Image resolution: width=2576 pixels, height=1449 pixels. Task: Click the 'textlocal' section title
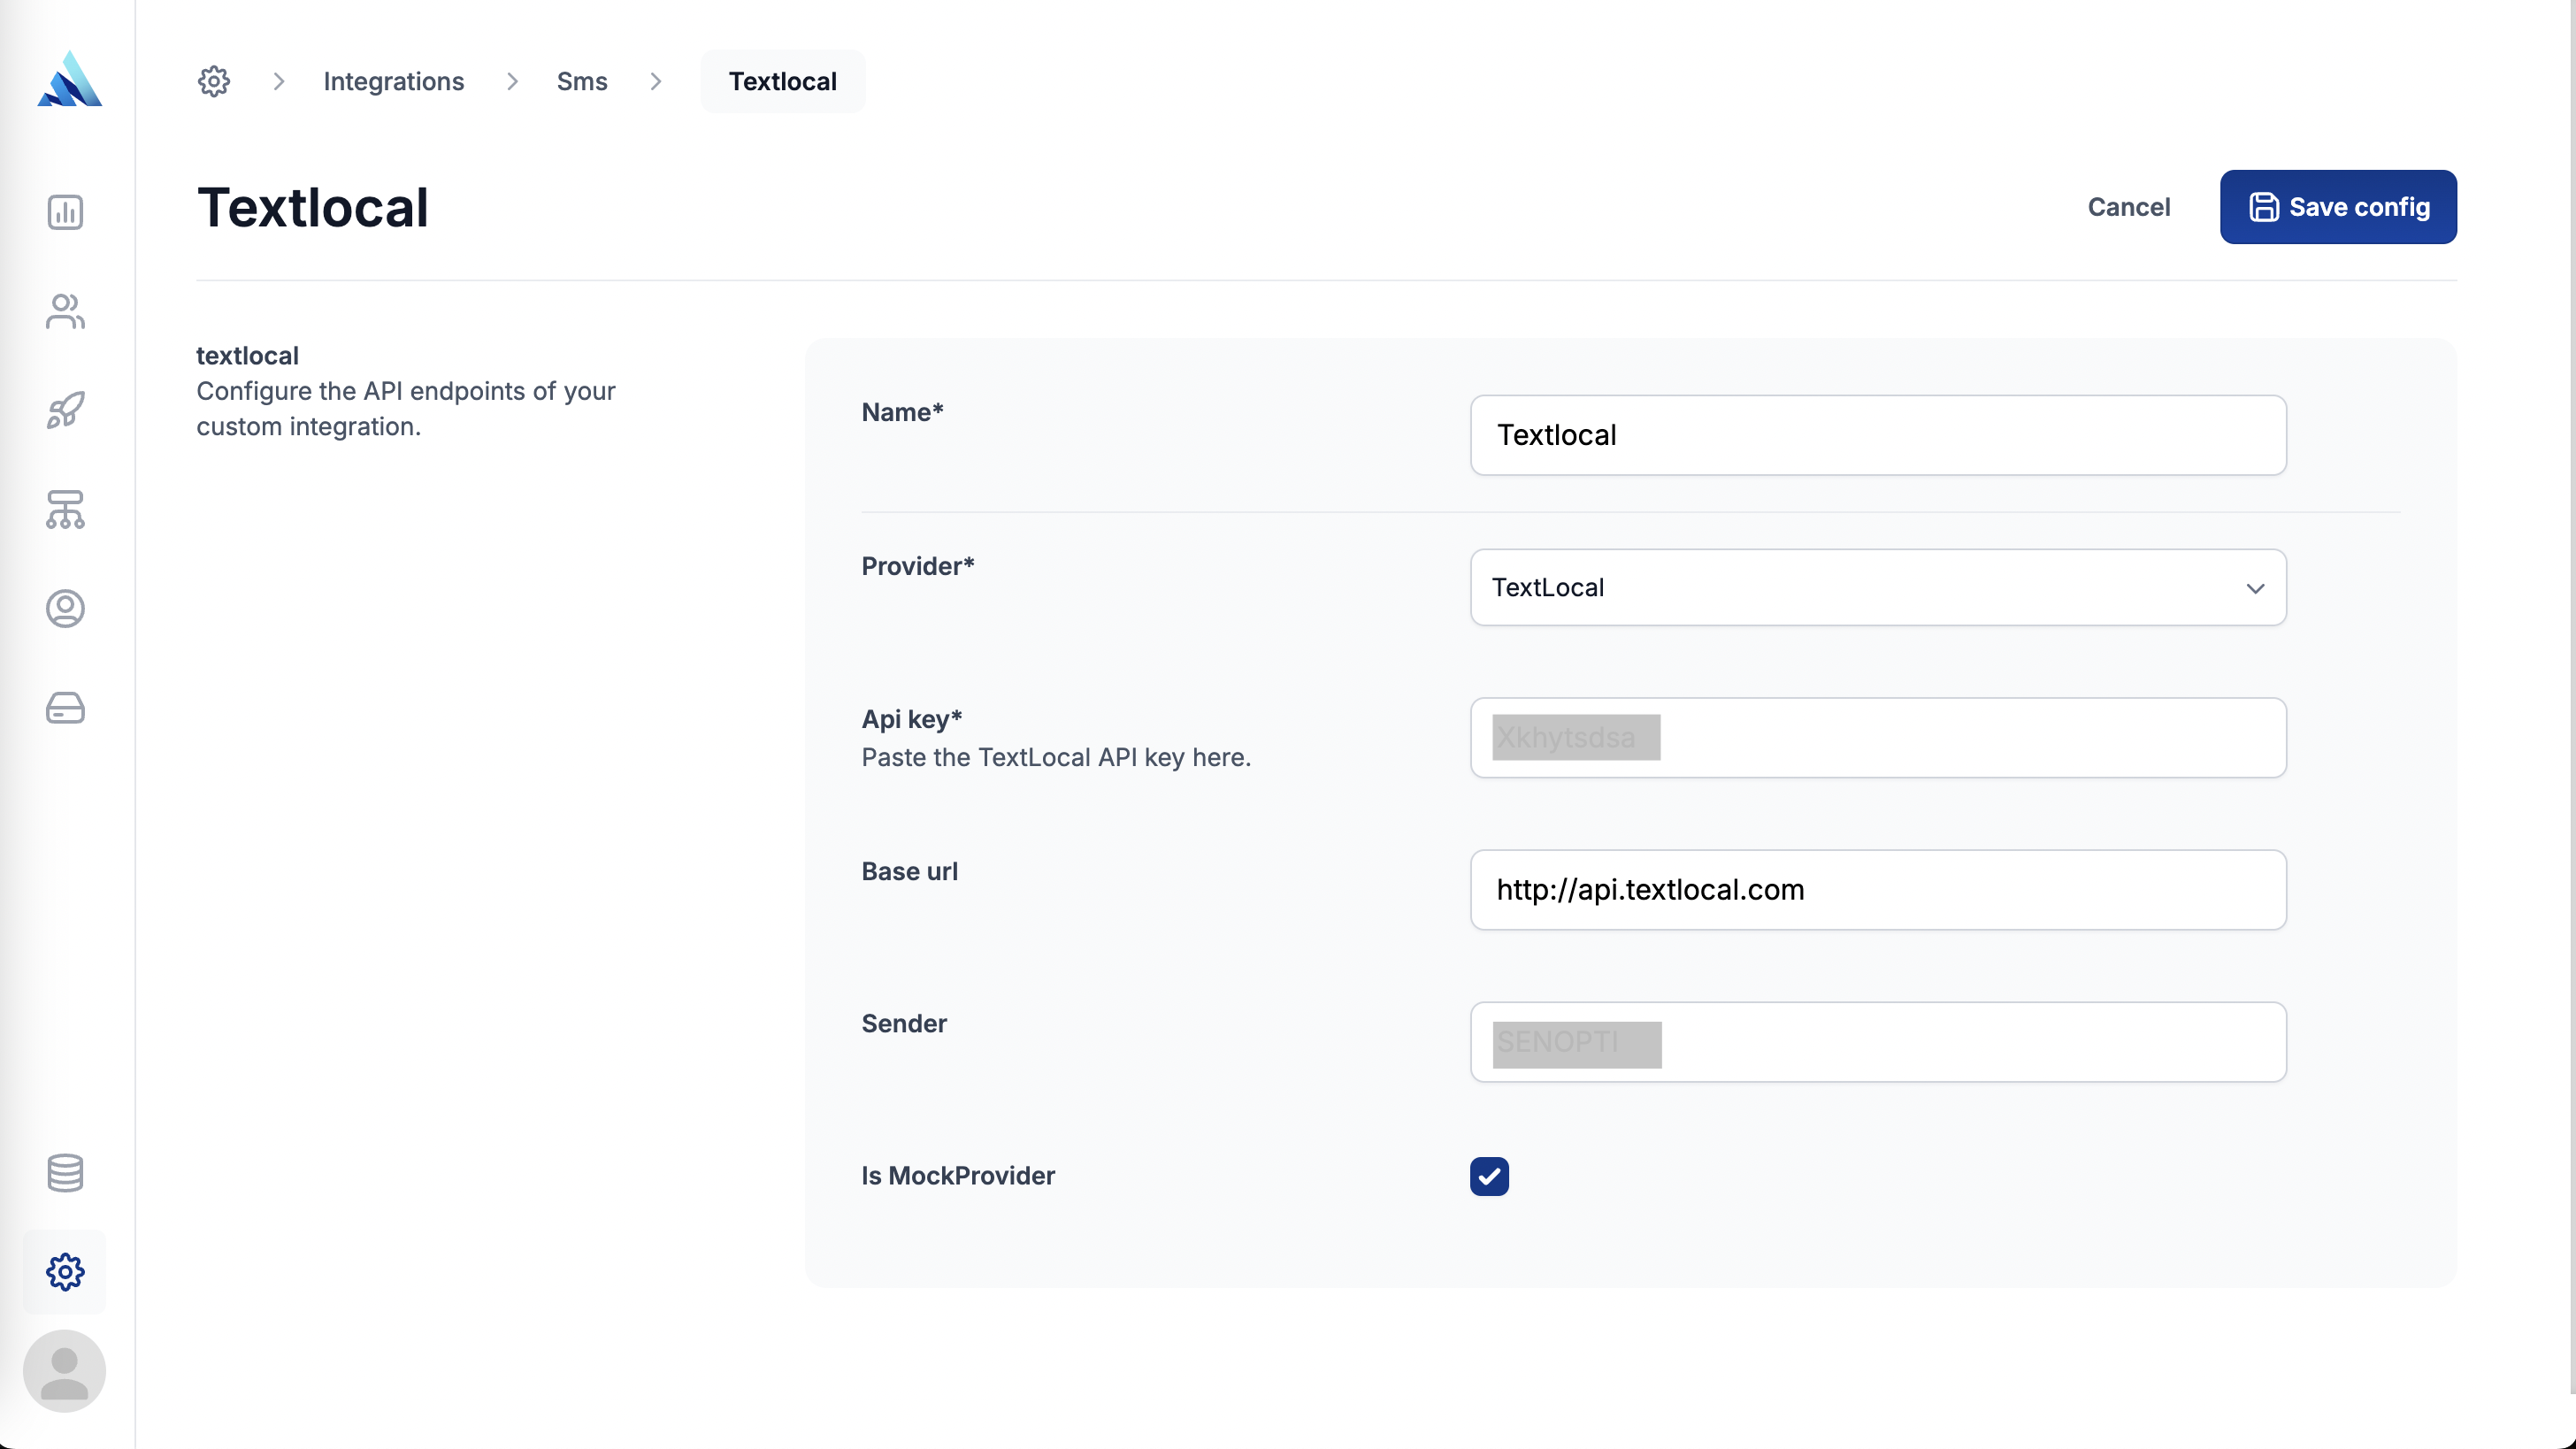pyautogui.click(x=247, y=355)
